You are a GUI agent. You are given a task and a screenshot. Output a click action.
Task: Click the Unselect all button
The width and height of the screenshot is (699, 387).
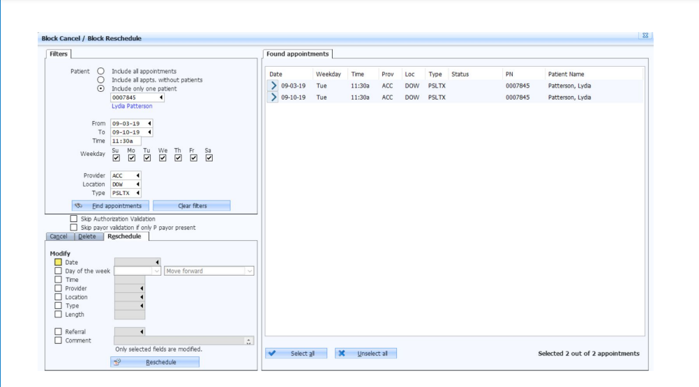pos(366,354)
